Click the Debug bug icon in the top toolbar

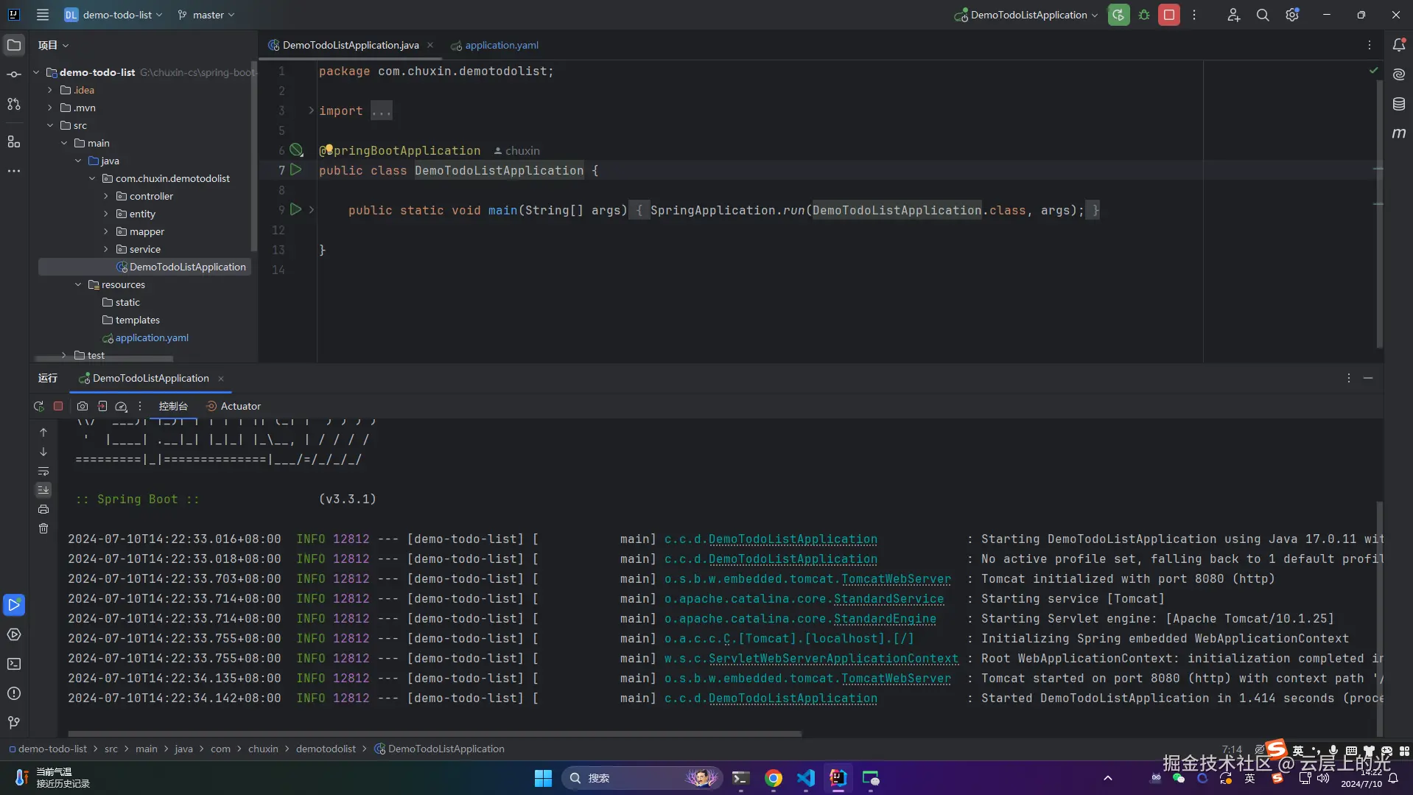coord(1144,15)
